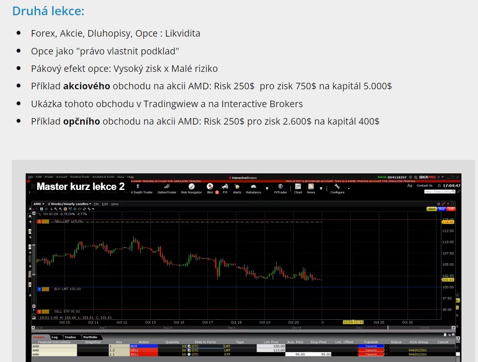
Task: Click the chart toolbar globe icon
Action: point(65,209)
